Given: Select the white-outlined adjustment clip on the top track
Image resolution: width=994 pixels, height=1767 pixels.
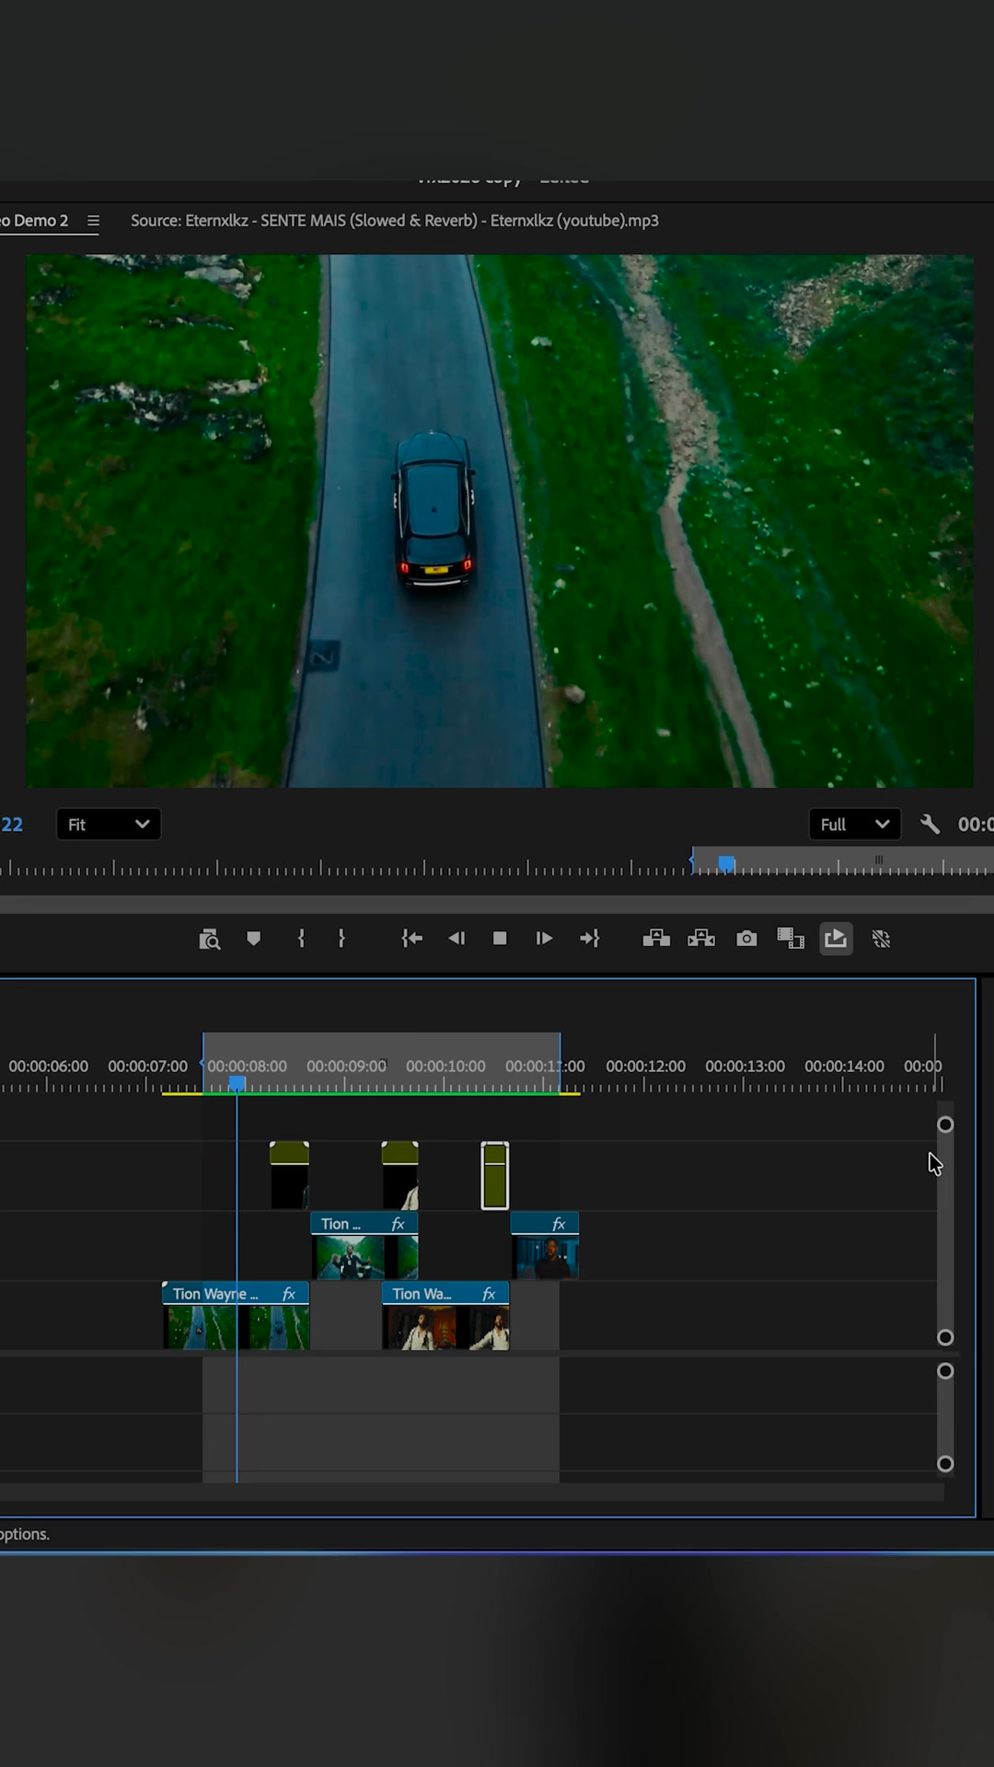Looking at the screenshot, I should (x=495, y=1176).
